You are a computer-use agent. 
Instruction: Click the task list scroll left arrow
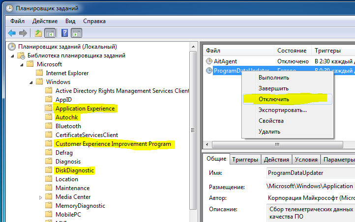tap(207, 144)
